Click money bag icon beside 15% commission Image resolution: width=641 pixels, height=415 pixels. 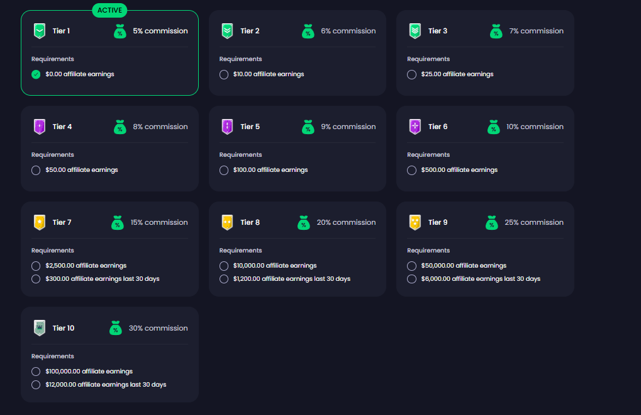pyautogui.click(x=118, y=223)
